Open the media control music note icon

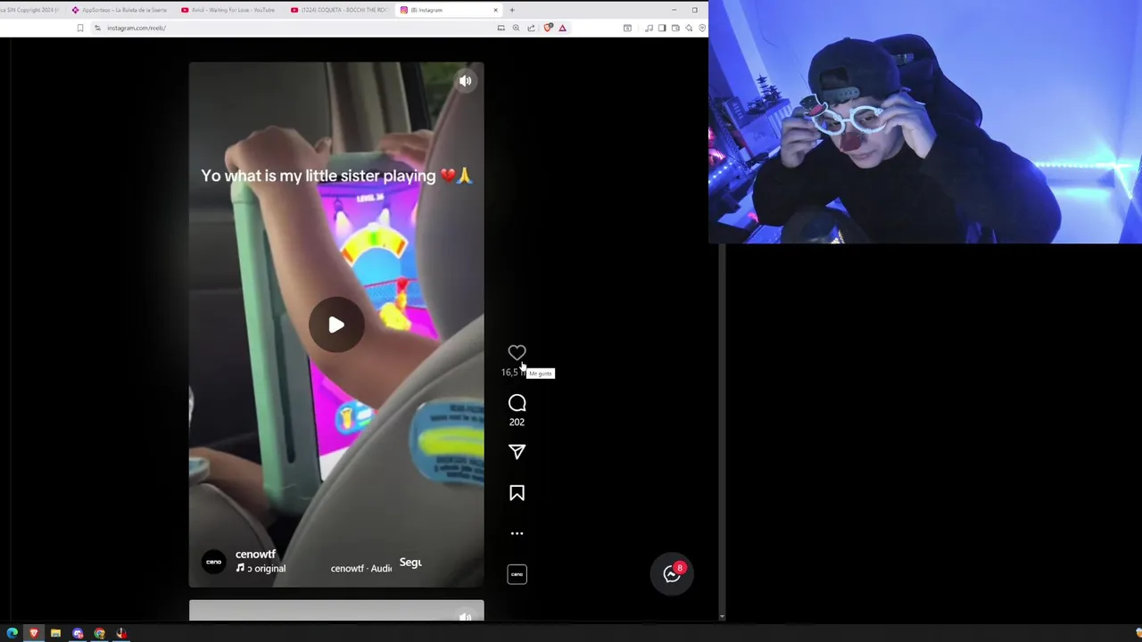pyautogui.click(x=649, y=28)
